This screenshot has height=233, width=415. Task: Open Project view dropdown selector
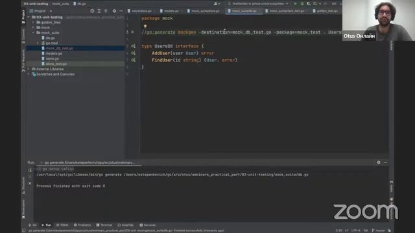(41, 11)
